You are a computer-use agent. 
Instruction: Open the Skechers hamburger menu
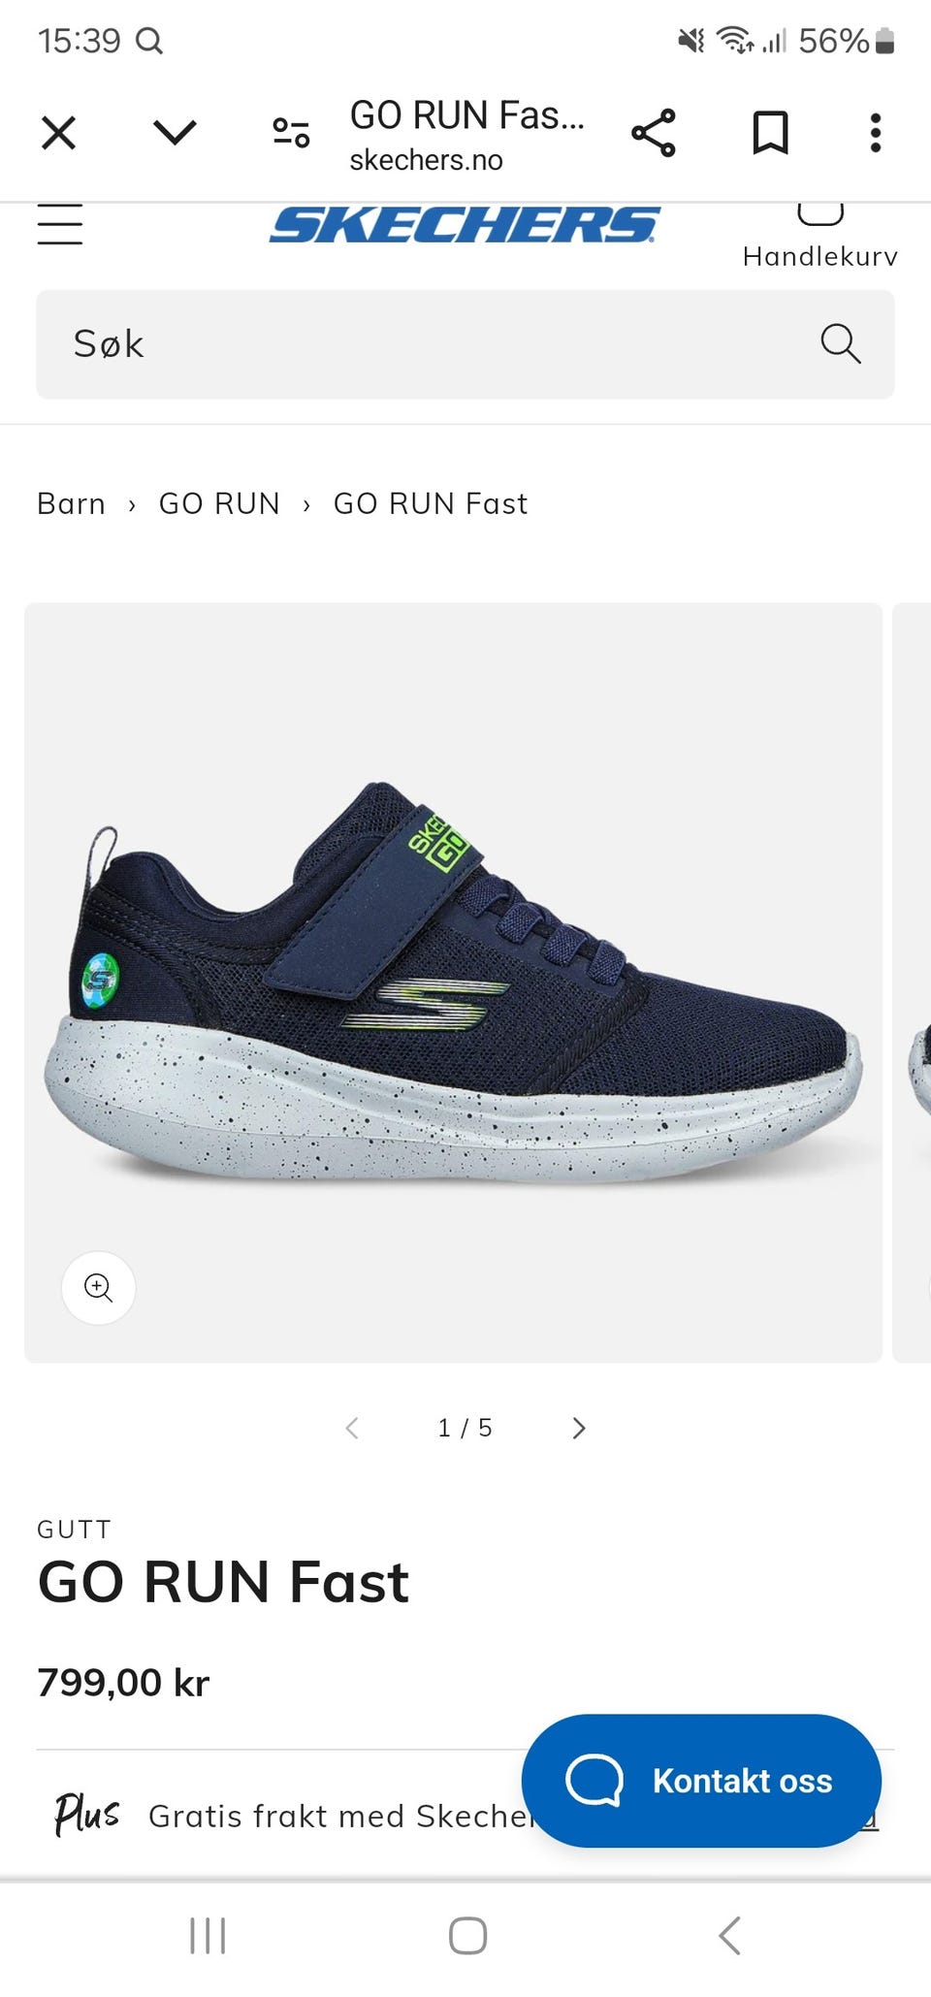(60, 224)
